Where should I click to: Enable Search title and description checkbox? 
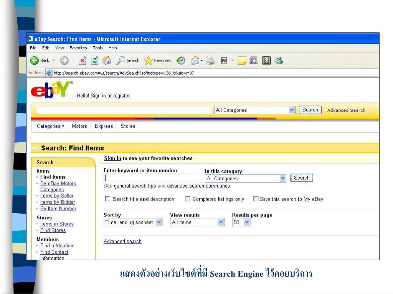[108, 199]
